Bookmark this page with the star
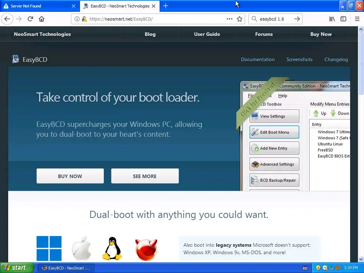This screenshot has width=364, height=273. point(240,19)
